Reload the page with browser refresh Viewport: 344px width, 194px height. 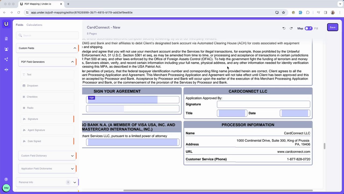pyautogui.click(x=19, y=12)
